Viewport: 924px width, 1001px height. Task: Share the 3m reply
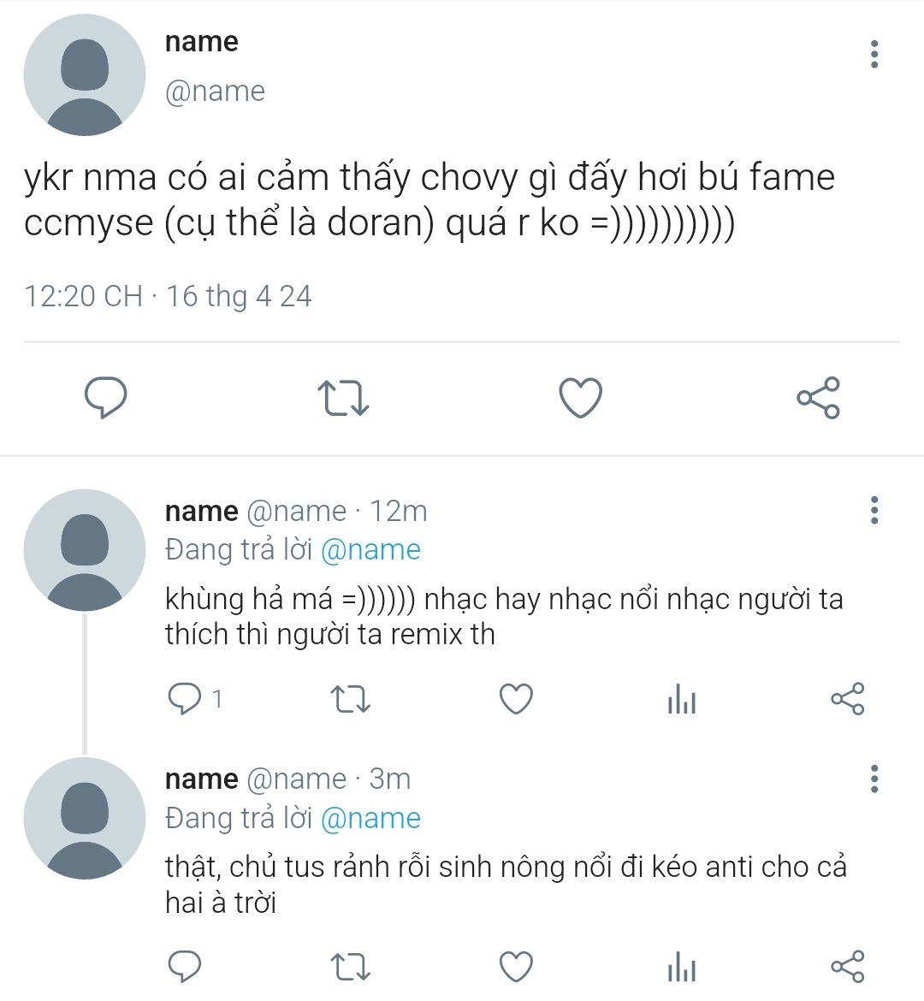[847, 967]
